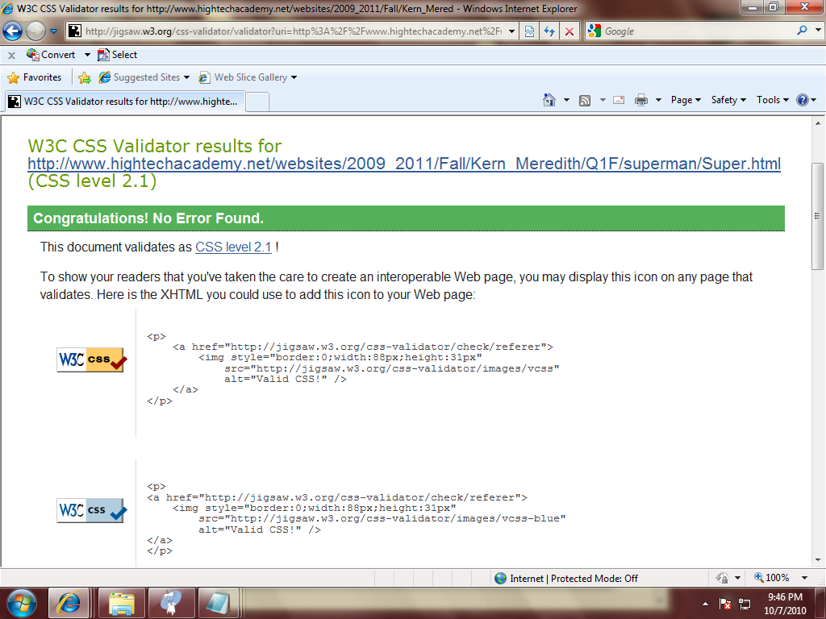Click the Read Mail envelope icon
Viewport: 826px width, 619px height.
(x=619, y=100)
